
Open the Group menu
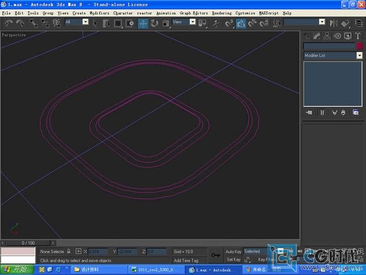[48, 13]
